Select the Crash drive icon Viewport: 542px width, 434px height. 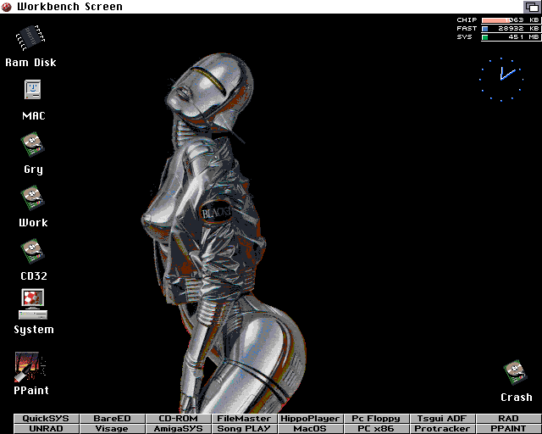coord(515,372)
